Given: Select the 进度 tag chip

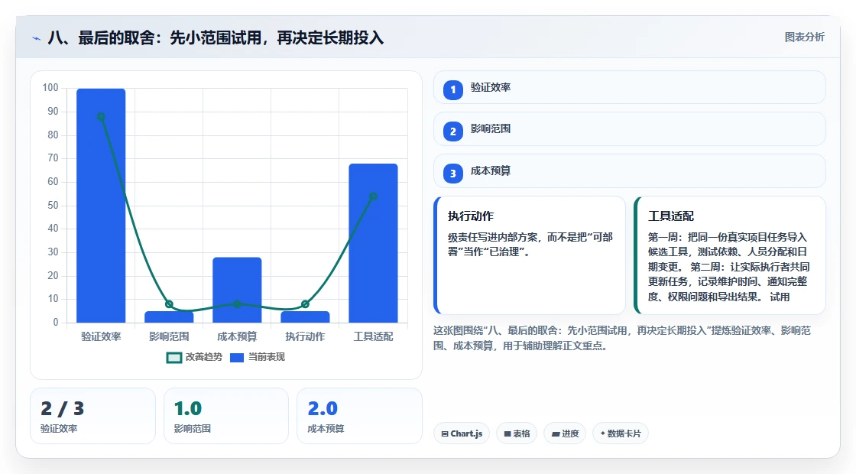Looking at the screenshot, I should (565, 433).
